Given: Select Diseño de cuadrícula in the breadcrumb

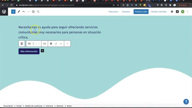Looking at the screenshot, I should pos(34,106).
